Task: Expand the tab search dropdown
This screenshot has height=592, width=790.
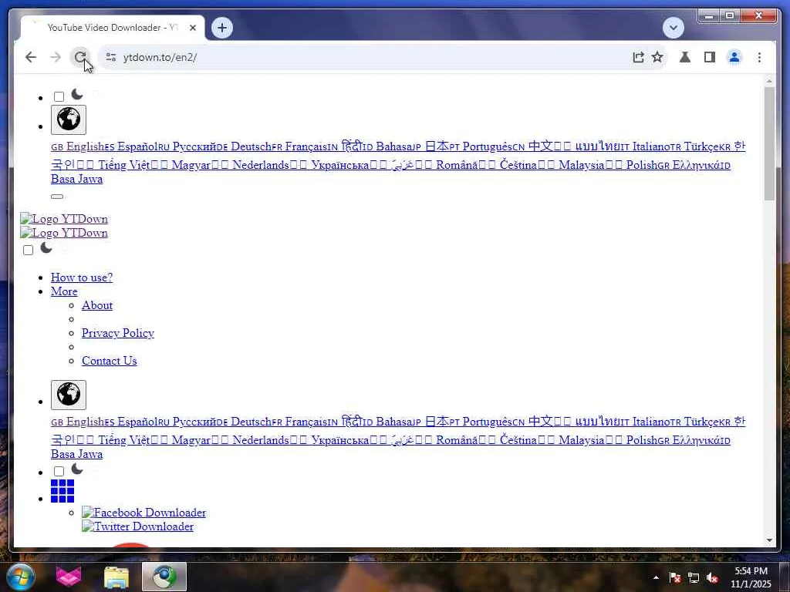Action: tap(673, 28)
